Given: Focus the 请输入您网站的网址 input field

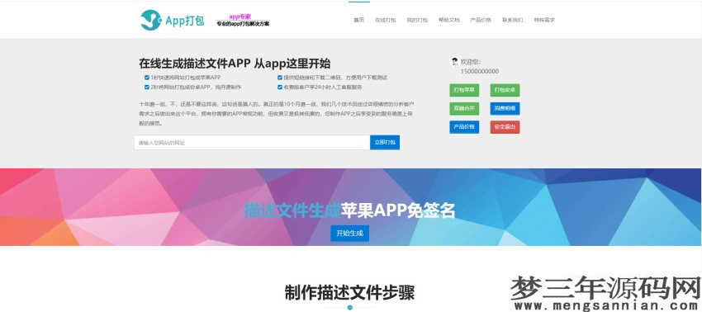Looking at the screenshot, I should (252, 142).
